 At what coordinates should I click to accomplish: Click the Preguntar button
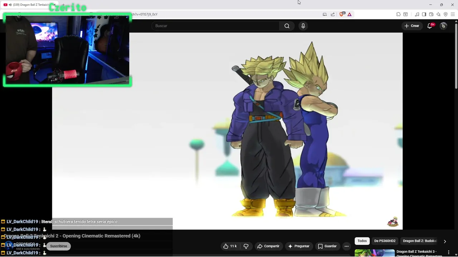(x=299, y=246)
